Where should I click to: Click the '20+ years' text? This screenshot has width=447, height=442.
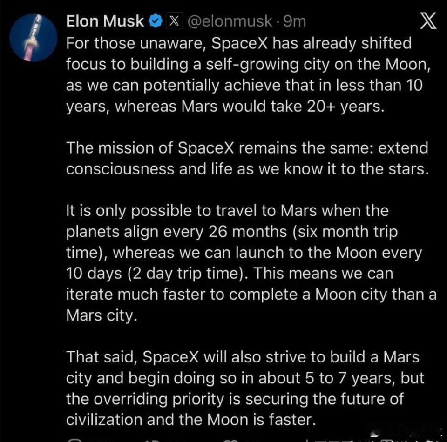tap(343, 107)
